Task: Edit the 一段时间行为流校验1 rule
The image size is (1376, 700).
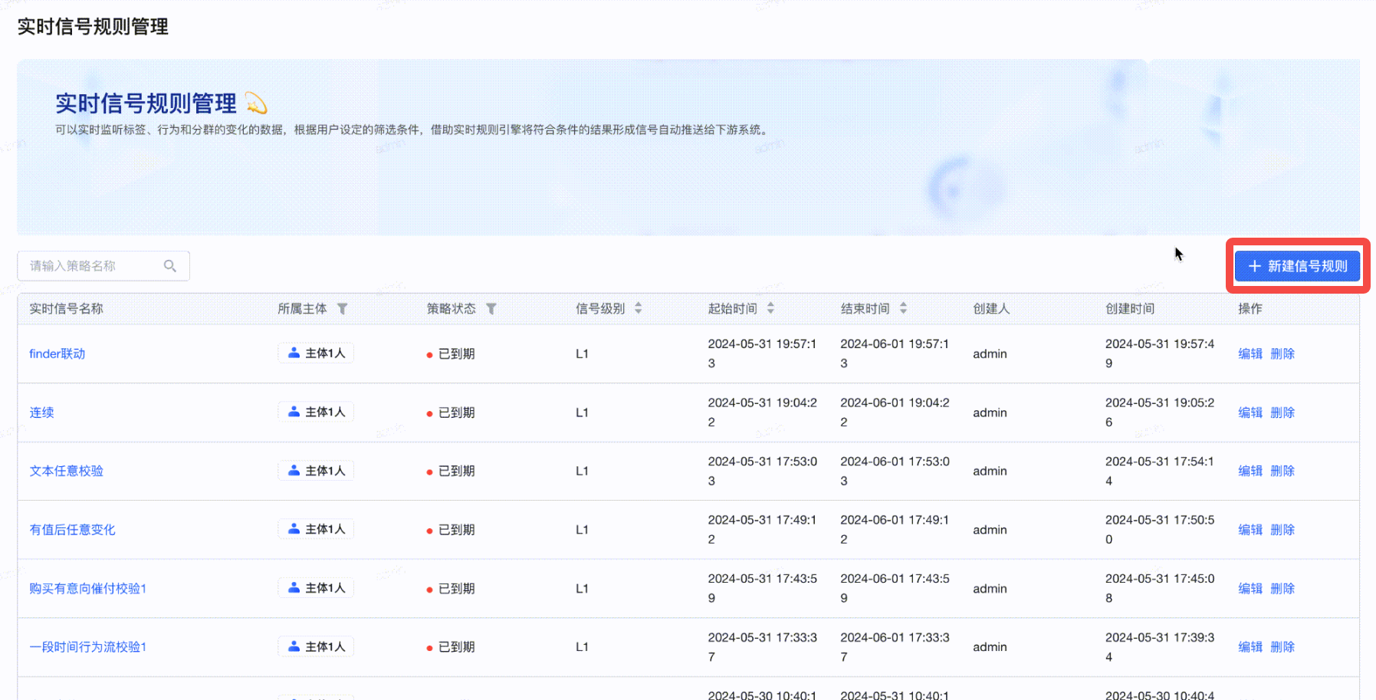Action: click(1250, 647)
